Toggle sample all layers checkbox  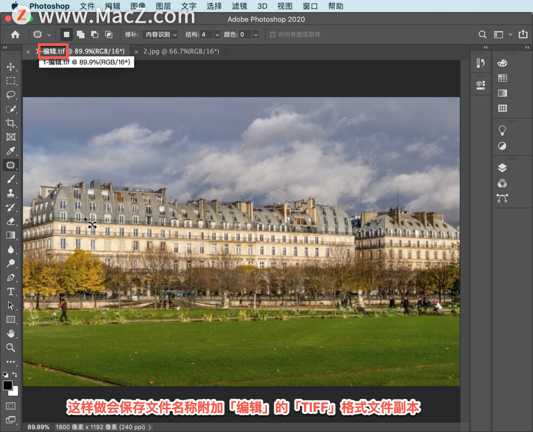pyautogui.click(x=272, y=34)
